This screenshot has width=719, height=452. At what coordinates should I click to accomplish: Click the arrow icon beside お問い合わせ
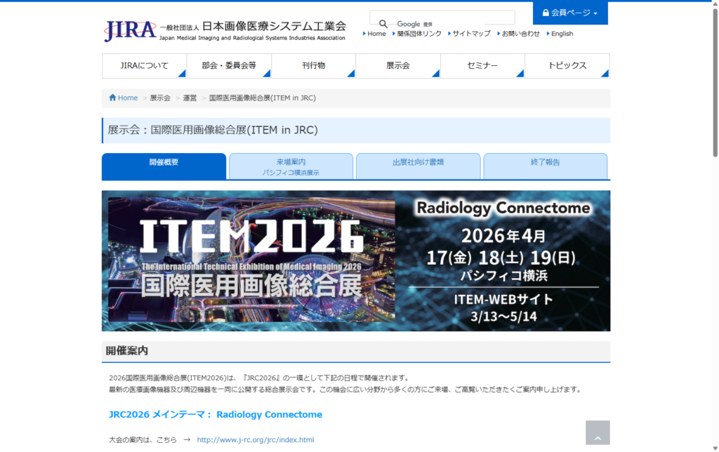[x=499, y=33]
